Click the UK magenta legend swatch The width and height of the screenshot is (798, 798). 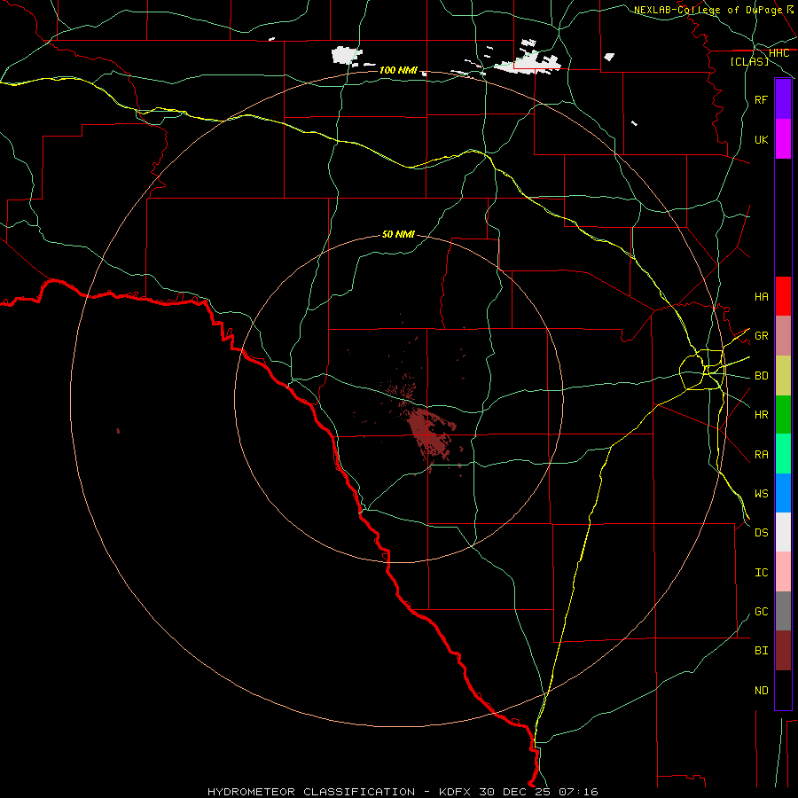(783, 139)
